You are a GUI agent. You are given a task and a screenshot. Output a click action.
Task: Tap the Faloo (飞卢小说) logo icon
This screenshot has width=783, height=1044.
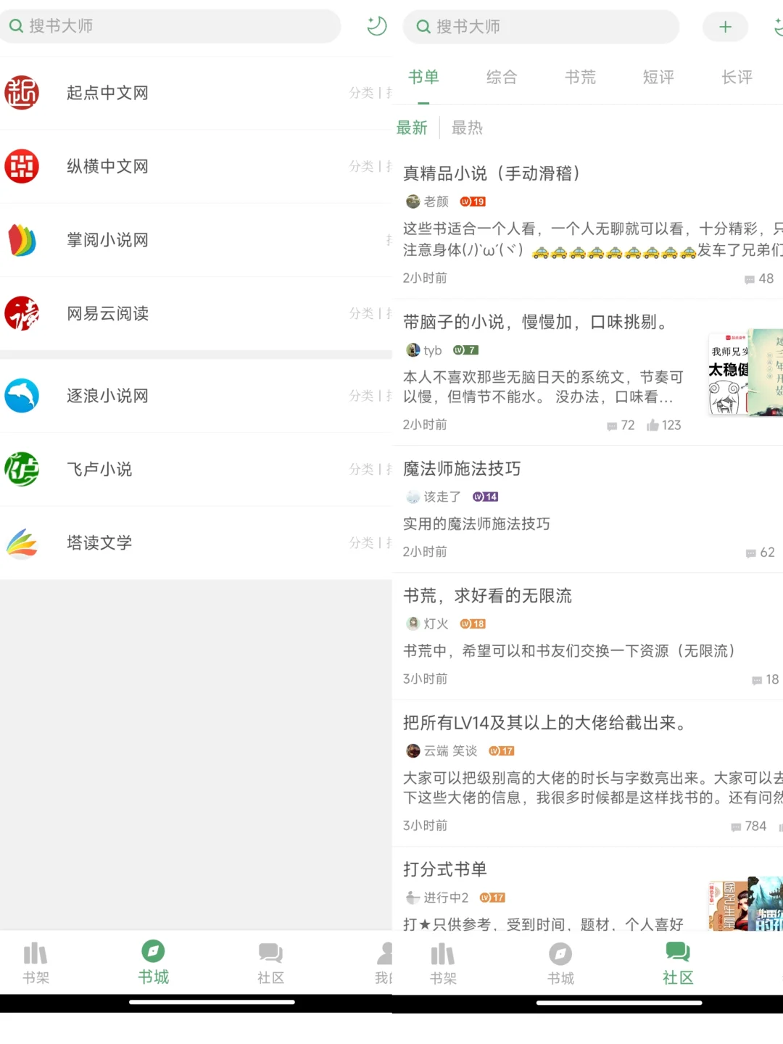(x=22, y=469)
